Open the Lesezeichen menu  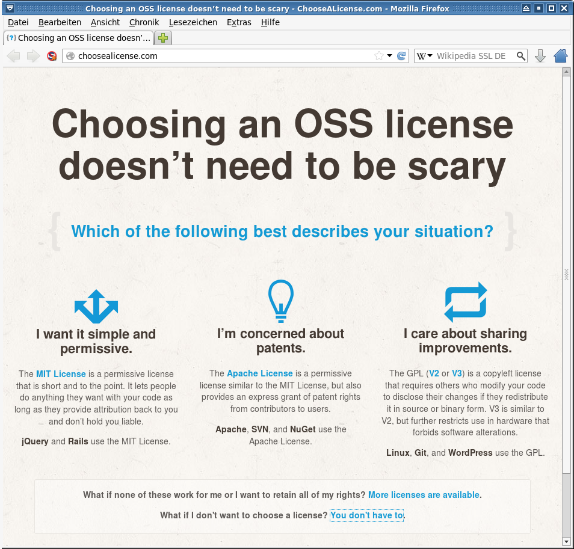(193, 22)
